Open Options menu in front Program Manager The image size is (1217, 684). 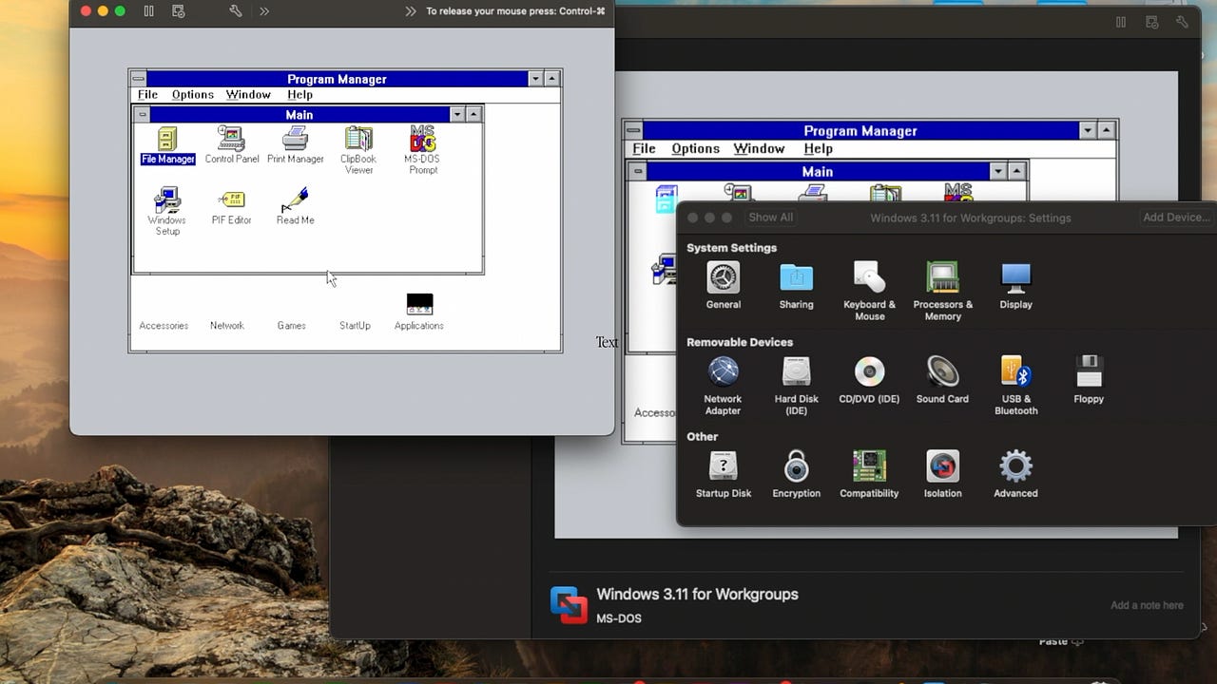[x=193, y=95]
